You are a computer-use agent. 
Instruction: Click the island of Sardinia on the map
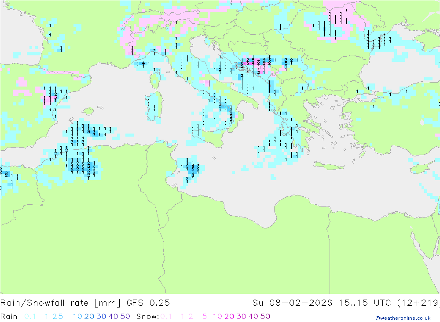[154, 106]
